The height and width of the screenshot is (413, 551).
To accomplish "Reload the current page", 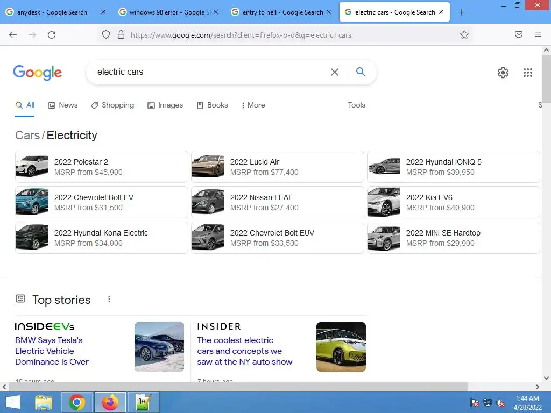I will [x=52, y=35].
